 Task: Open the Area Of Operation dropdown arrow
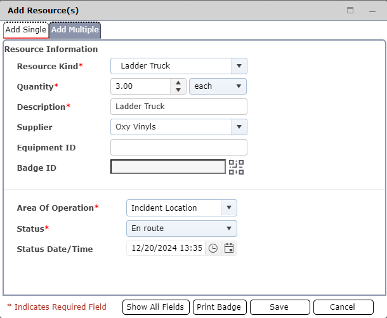point(229,208)
